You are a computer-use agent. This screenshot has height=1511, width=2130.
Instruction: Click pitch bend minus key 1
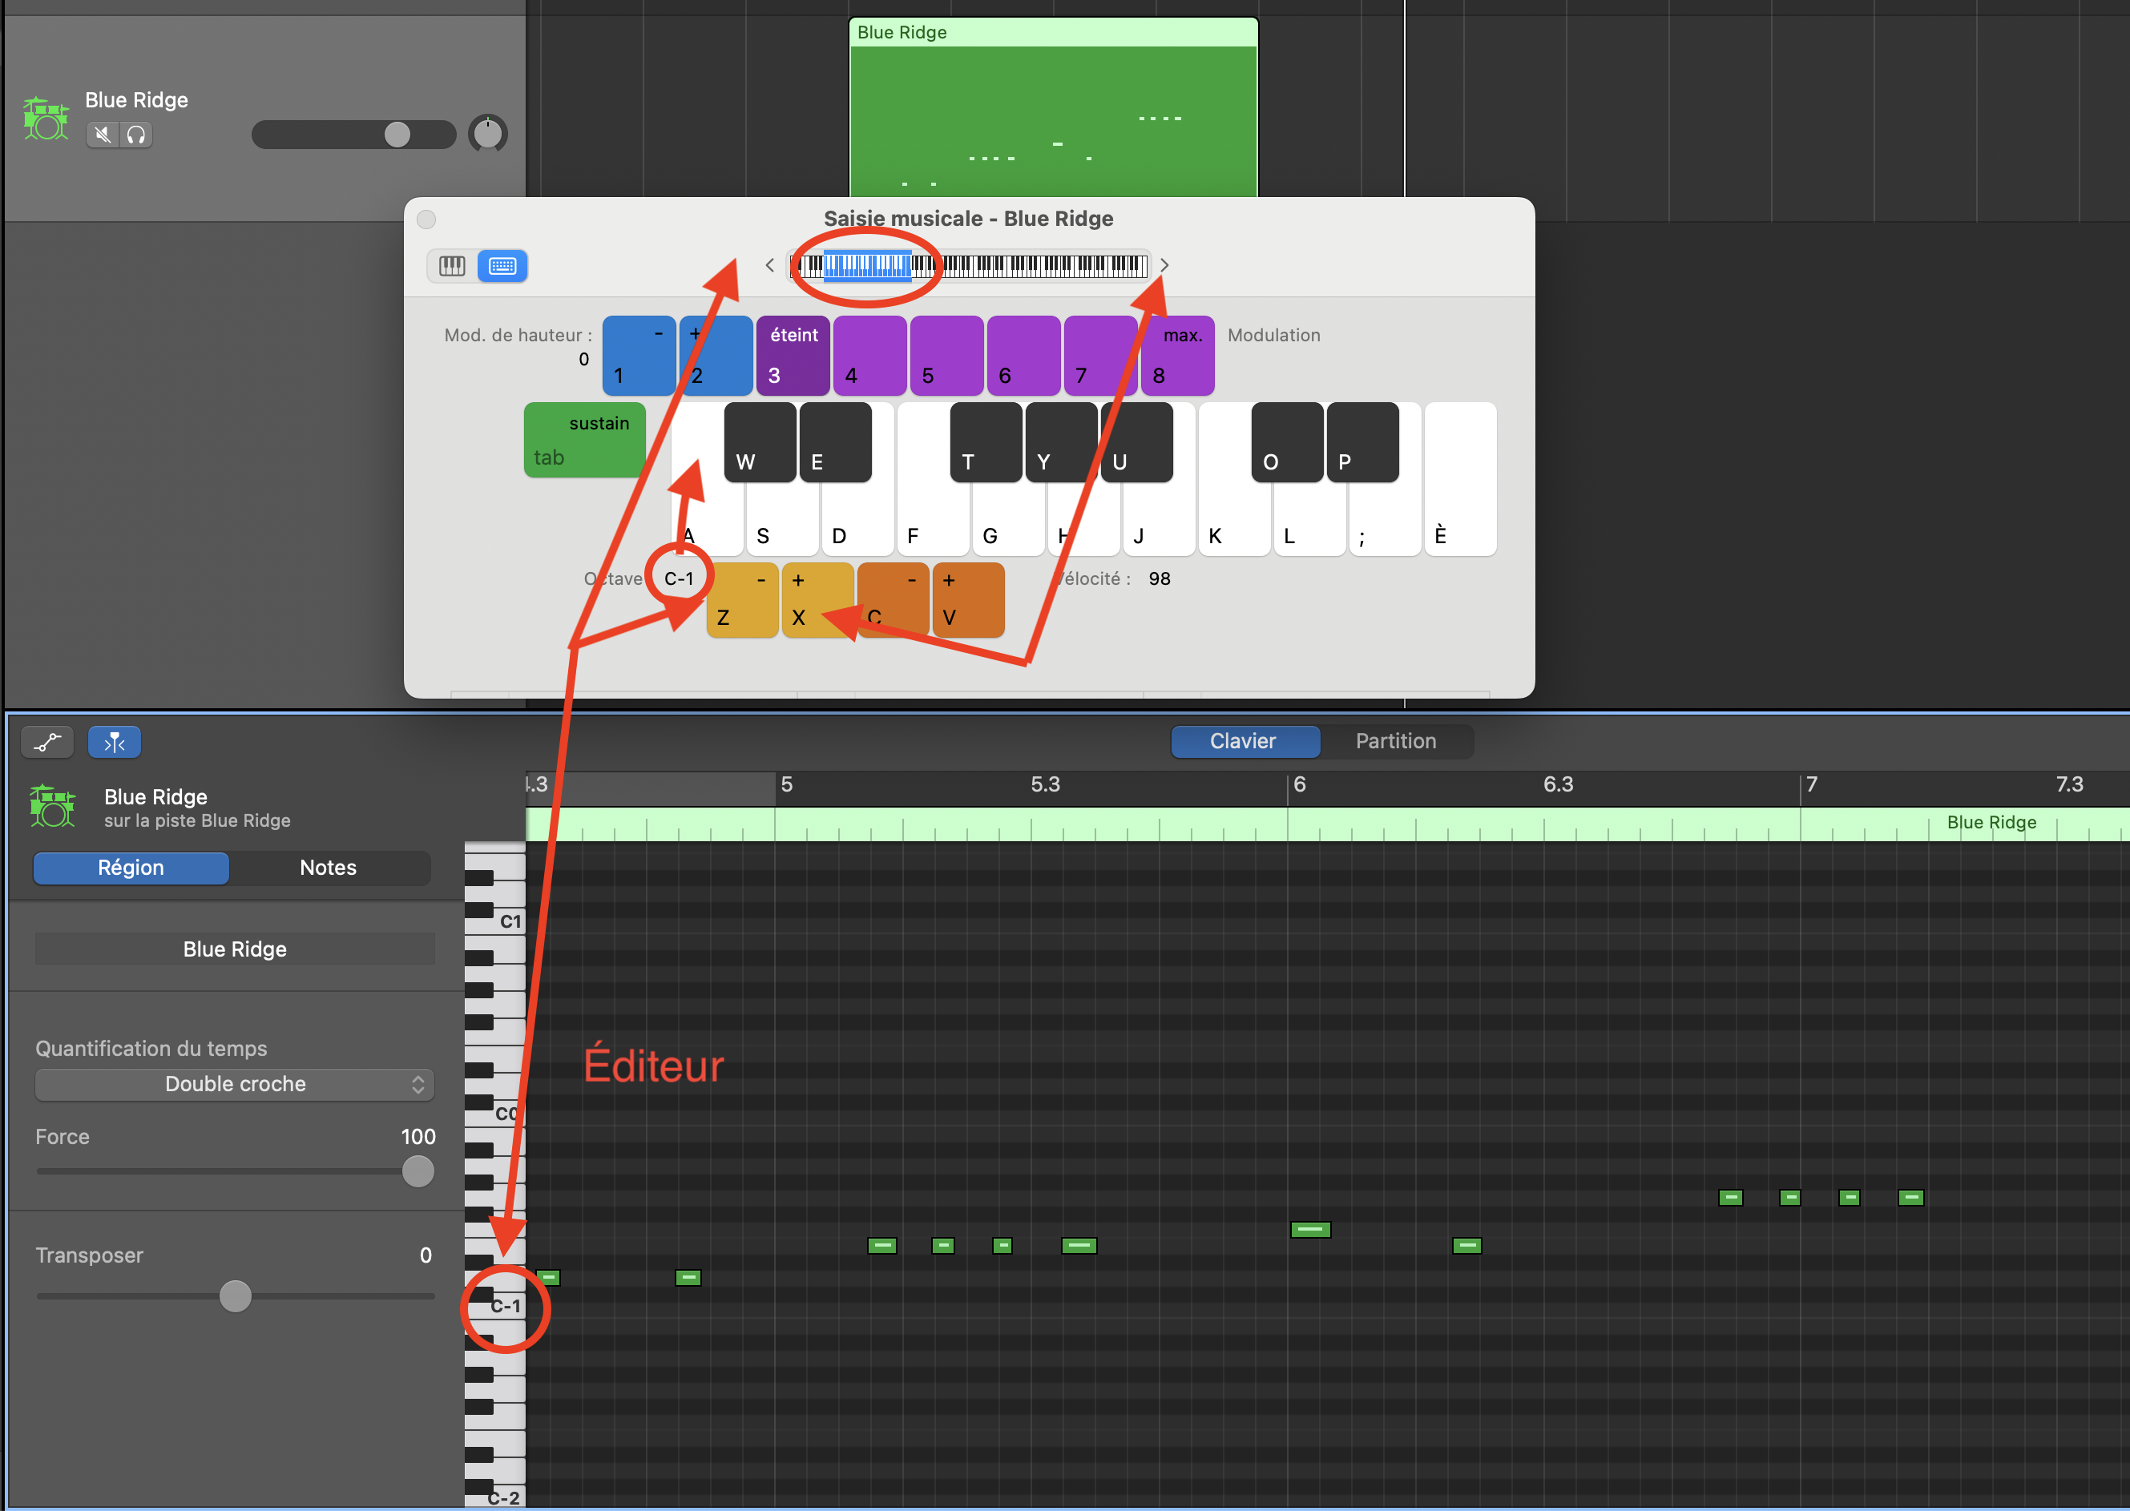pyautogui.click(x=639, y=356)
